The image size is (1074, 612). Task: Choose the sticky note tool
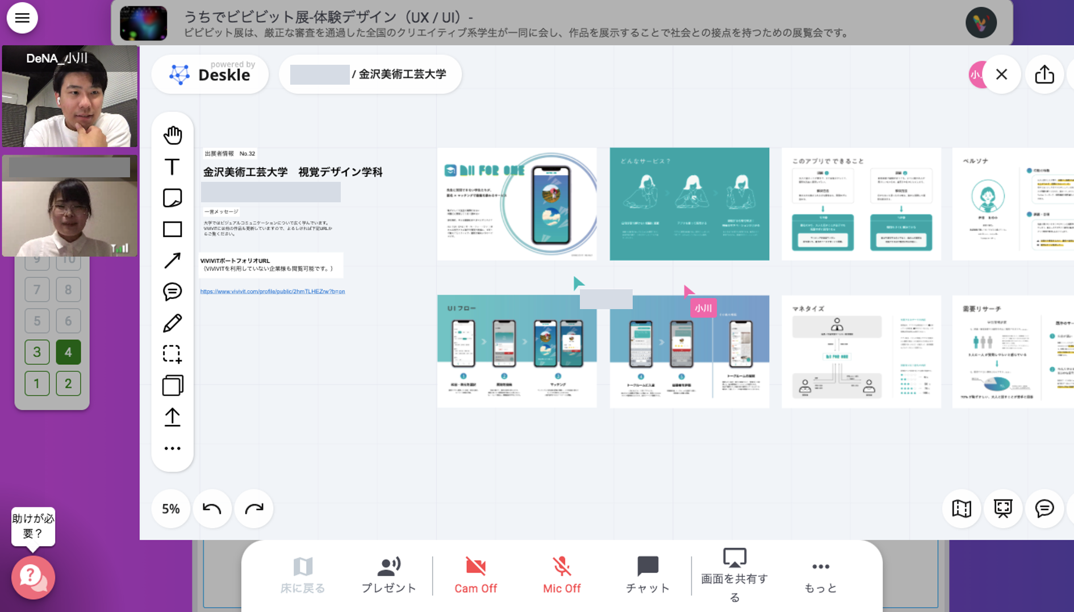(x=172, y=198)
